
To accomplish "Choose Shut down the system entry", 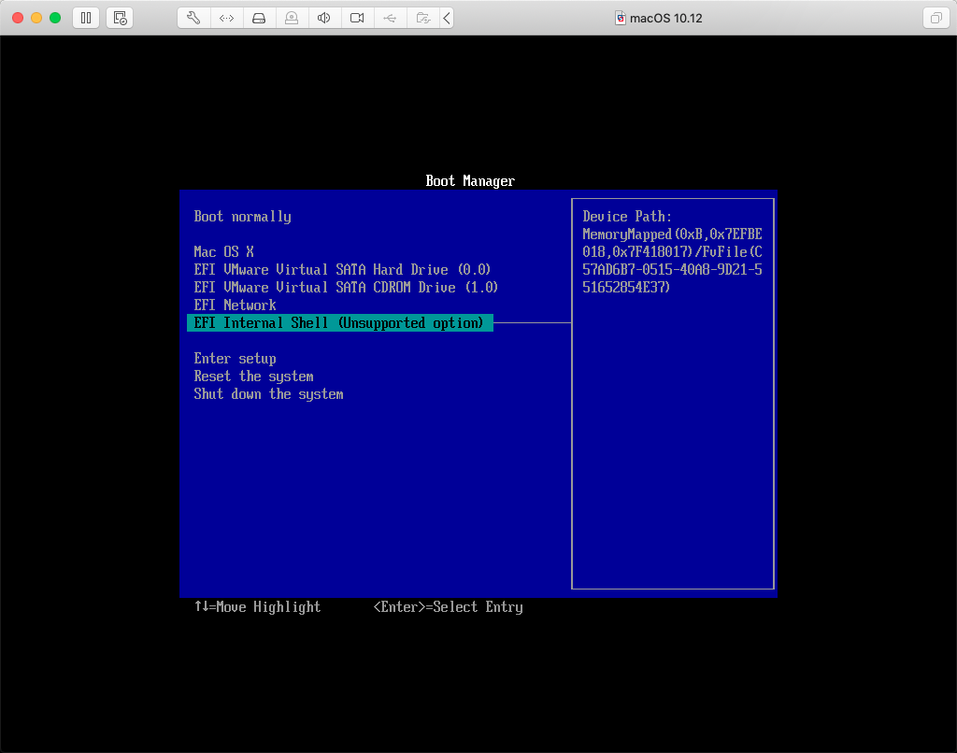I will point(268,393).
